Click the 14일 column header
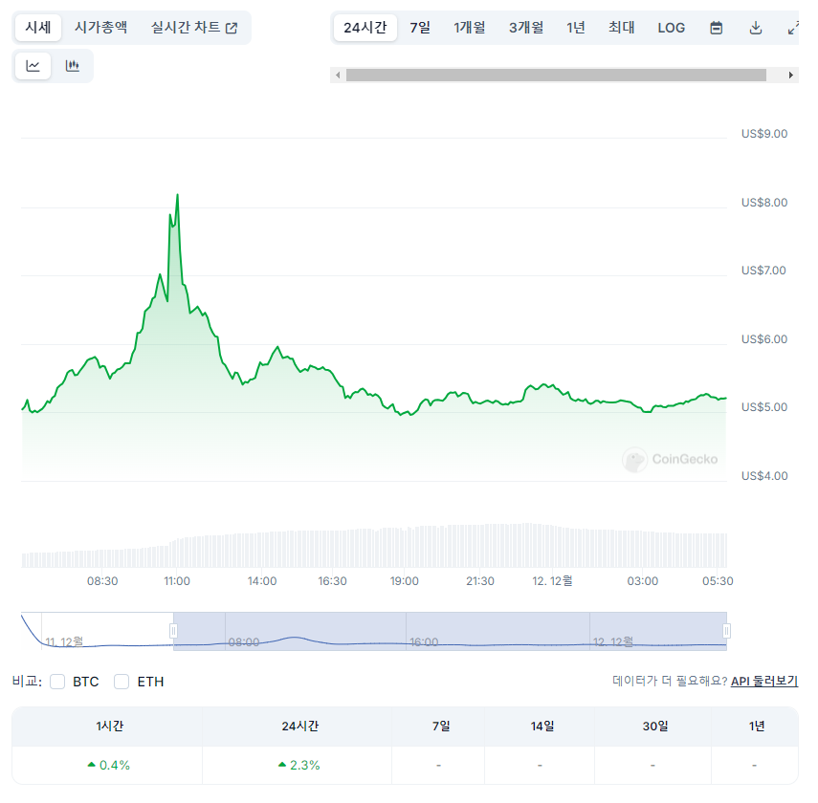818x803 pixels. 542,726
